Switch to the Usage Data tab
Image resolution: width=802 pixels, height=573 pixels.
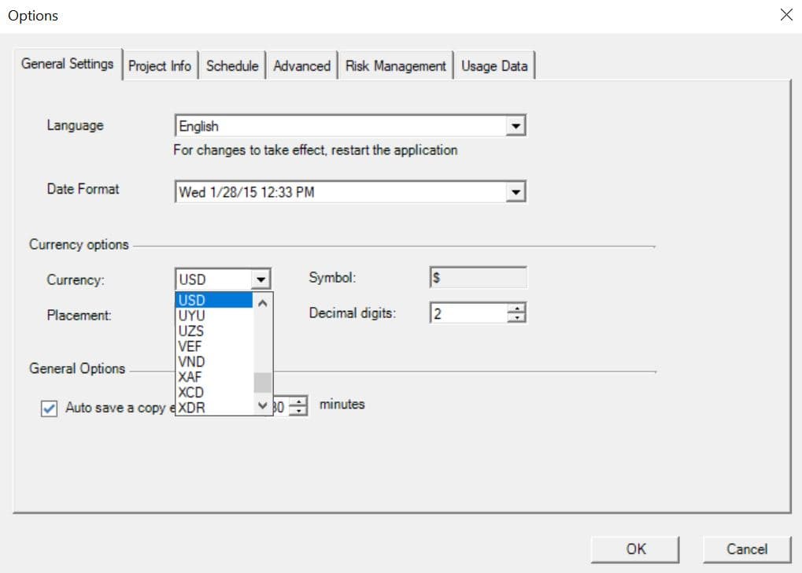494,65
